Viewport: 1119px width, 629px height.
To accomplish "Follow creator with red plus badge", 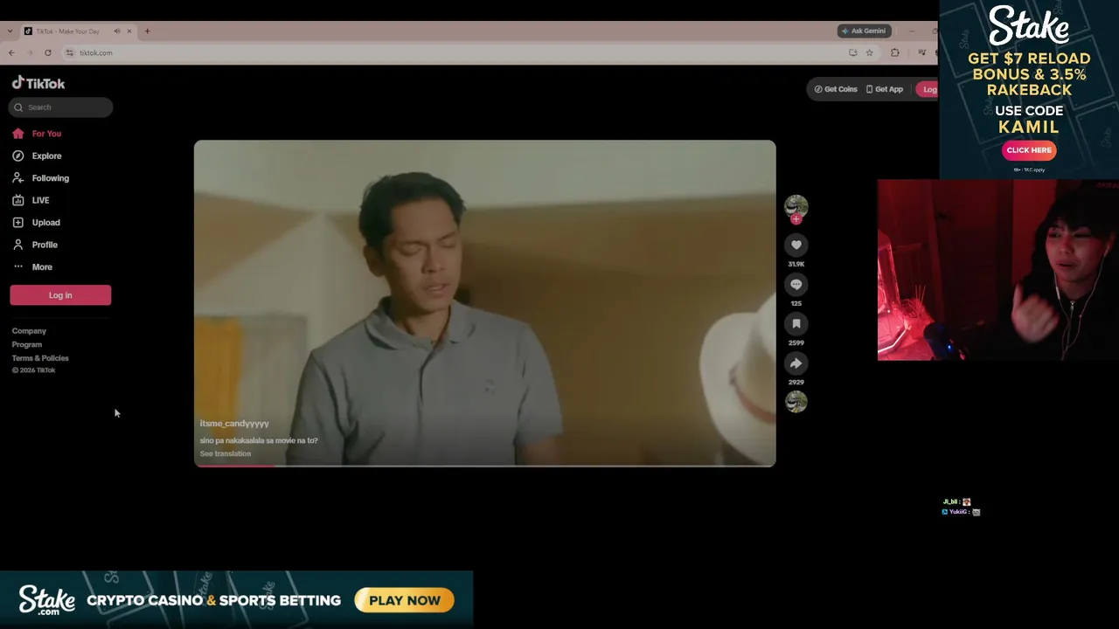I will (x=796, y=219).
